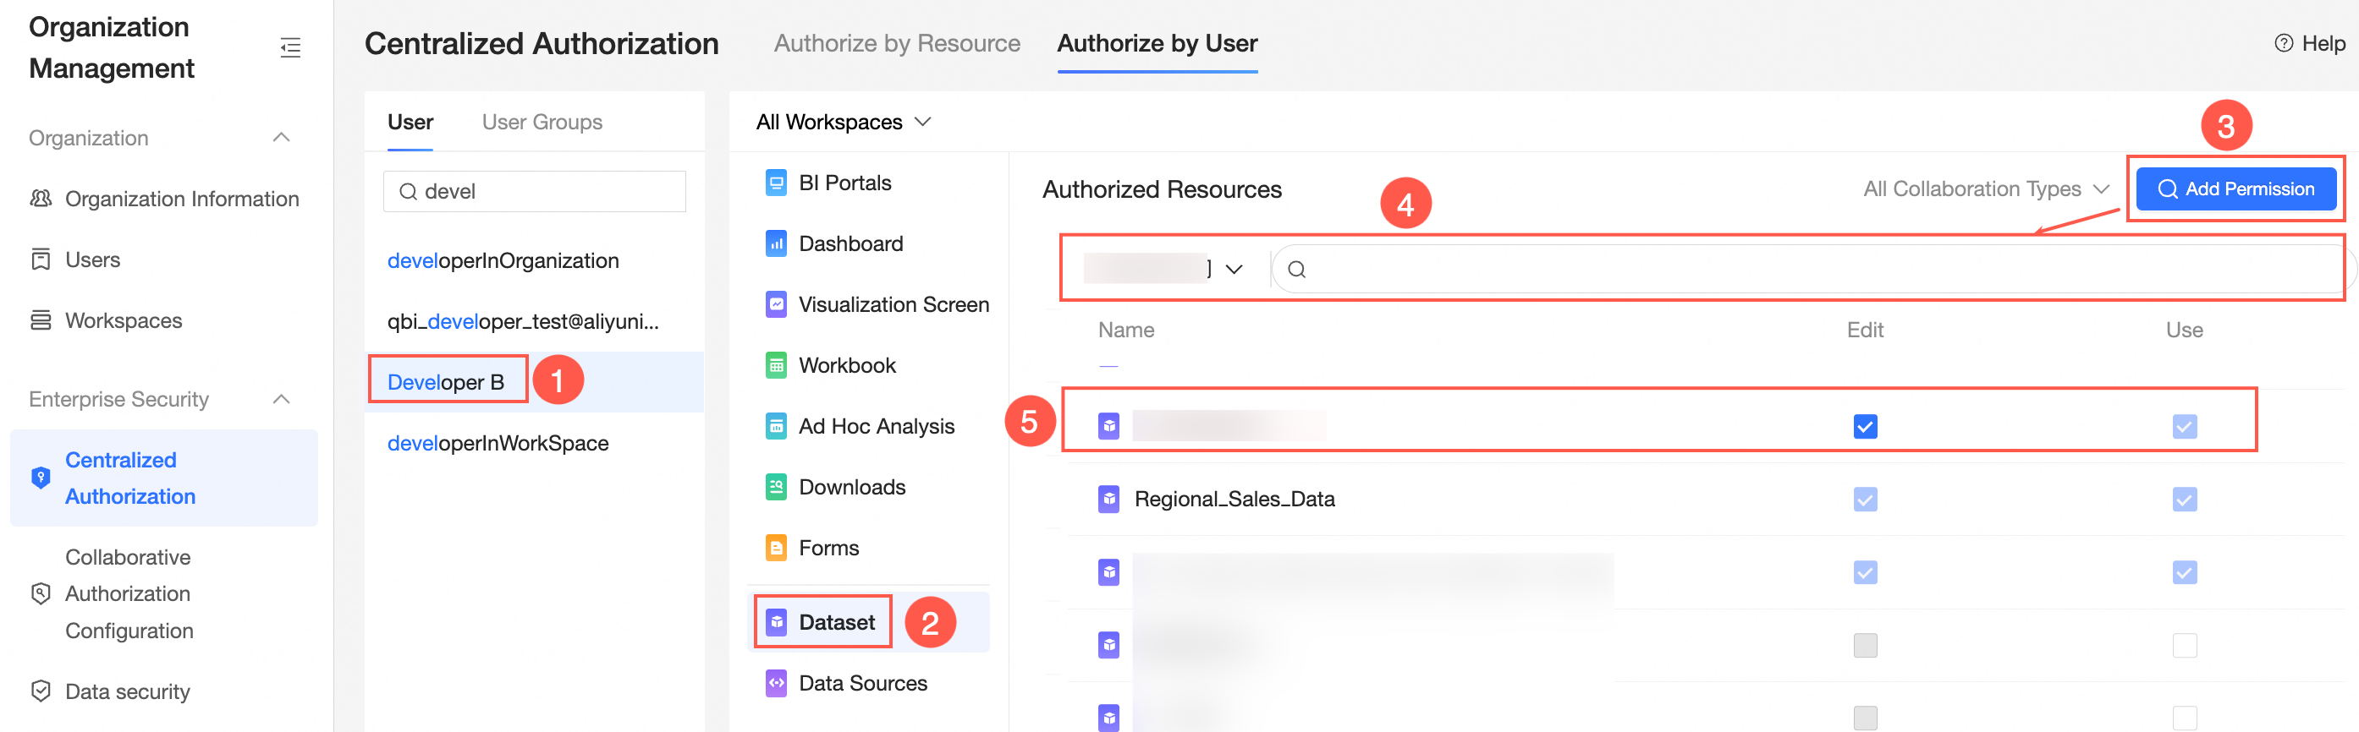Viewport: 2359px width, 732px height.
Task: Click the Downloads icon
Action: [776, 487]
